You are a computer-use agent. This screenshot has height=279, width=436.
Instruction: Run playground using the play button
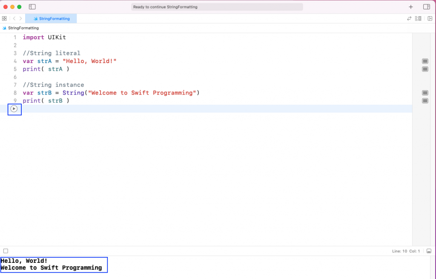pos(14,109)
